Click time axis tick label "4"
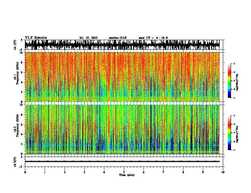251x193 pixels. pos(104,172)
